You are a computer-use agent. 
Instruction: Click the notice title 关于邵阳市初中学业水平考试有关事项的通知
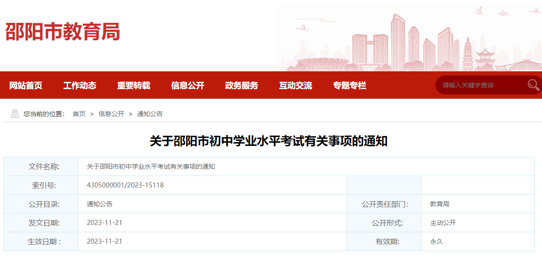tap(271, 141)
